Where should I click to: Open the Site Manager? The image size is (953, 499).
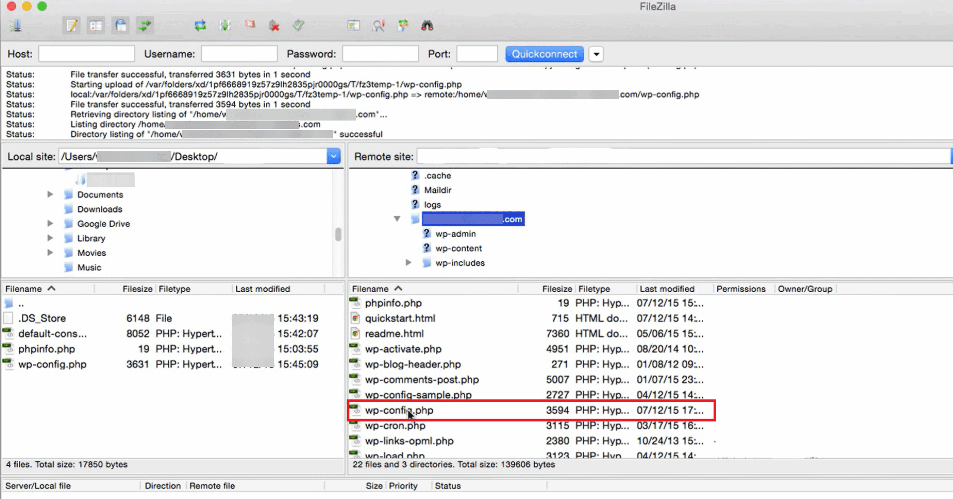(16, 25)
